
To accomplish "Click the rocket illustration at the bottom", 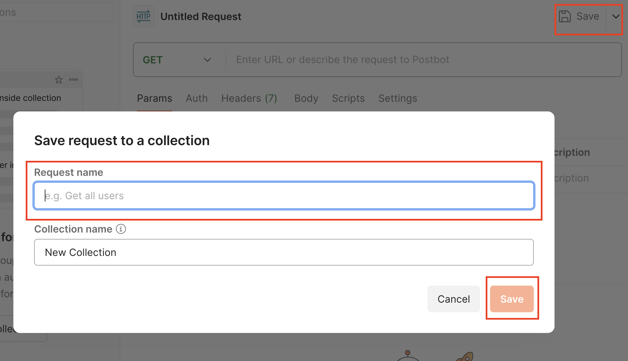I will pyautogui.click(x=465, y=357).
